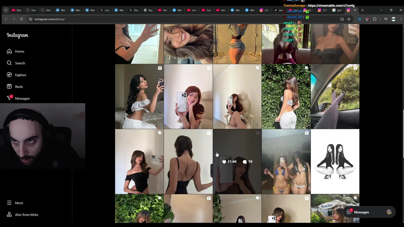Open the mirror selfie post in white ruffled top
The width and height of the screenshot is (404, 227).
pos(139,96)
